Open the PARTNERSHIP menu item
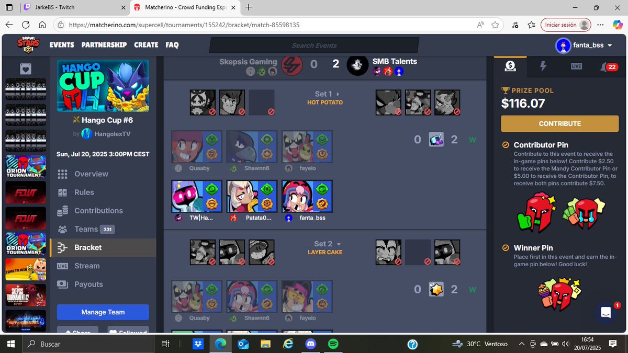Screen dimensions: 628x353 104,45
